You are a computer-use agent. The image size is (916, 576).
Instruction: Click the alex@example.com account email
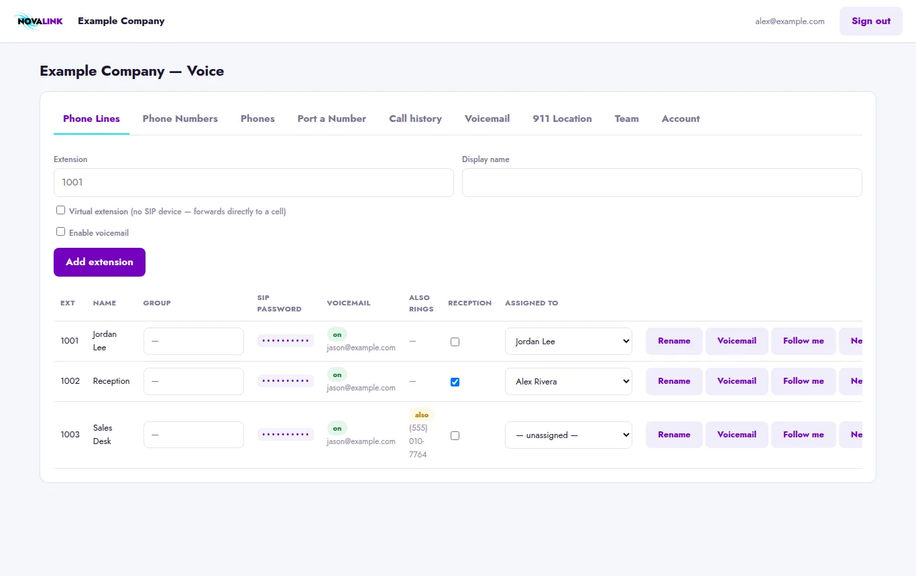[790, 21]
